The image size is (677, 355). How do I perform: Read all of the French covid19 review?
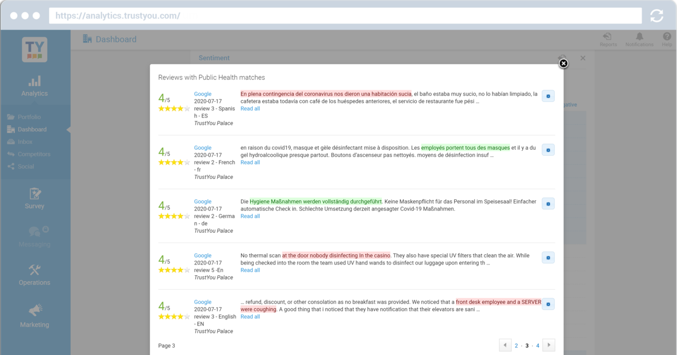click(x=250, y=163)
